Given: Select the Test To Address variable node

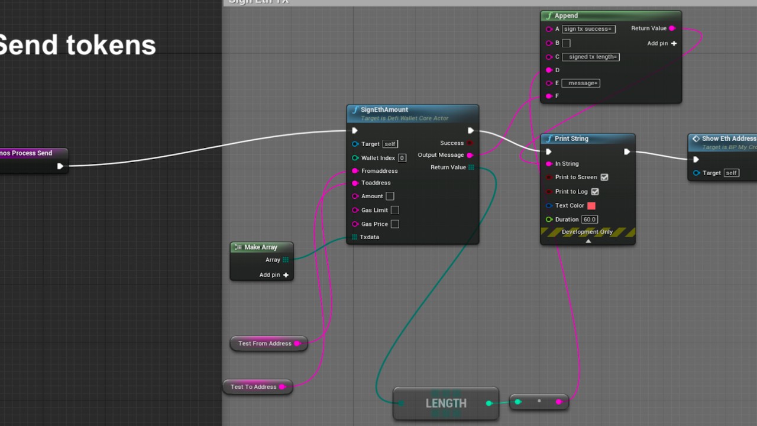Looking at the screenshot, I should [253, 387].
